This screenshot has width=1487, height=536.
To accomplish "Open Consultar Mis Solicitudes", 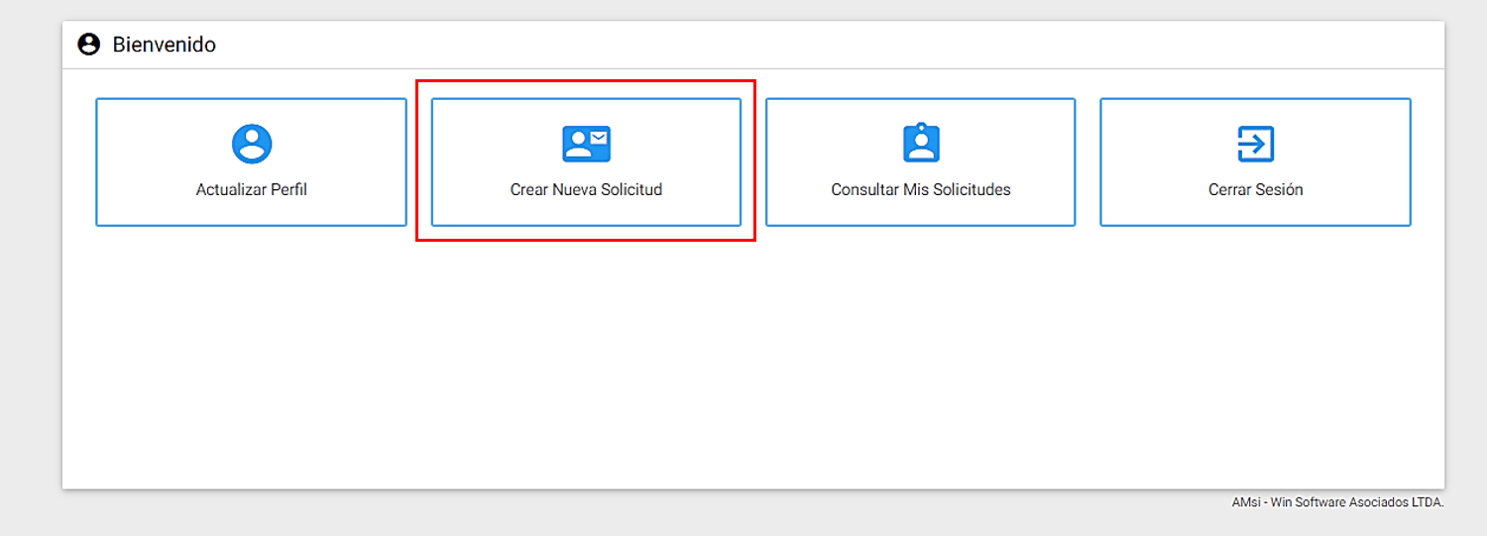I will 921,162.
